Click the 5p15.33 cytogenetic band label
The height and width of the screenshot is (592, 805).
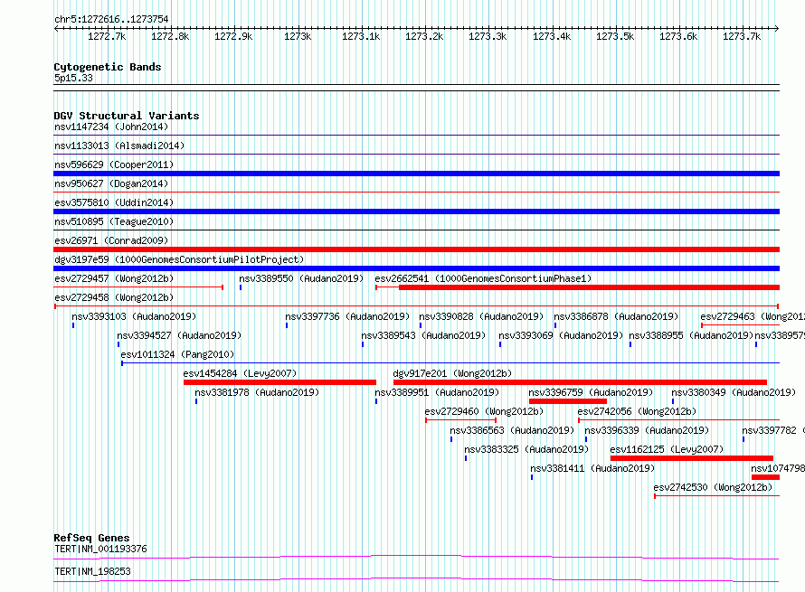click(73, 78)
